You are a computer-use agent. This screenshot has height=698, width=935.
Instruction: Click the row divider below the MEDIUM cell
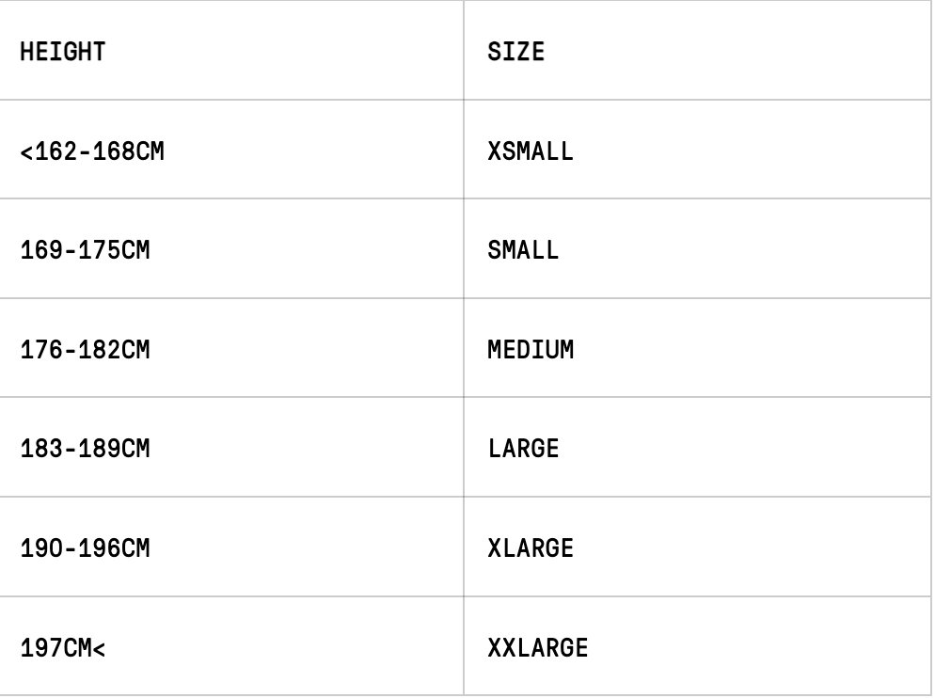click(x=698, y=397)
